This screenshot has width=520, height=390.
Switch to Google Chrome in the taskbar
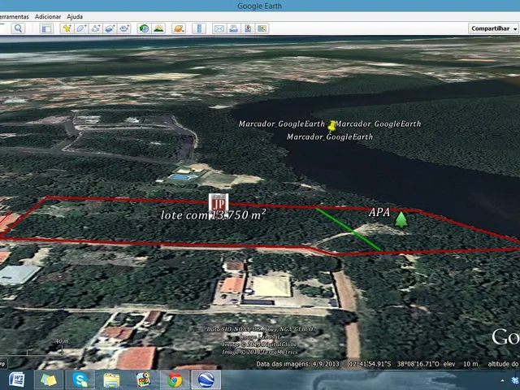pos(175,380)
